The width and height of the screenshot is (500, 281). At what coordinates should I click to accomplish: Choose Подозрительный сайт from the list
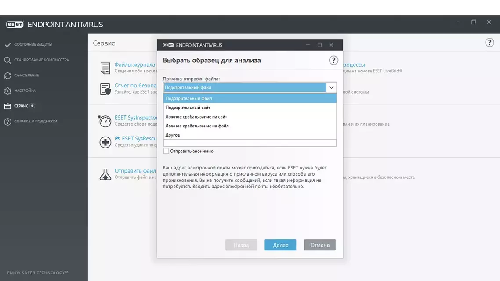tap(250, 108)
